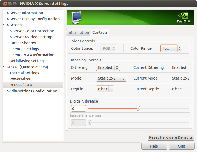Click the NVIDIA logo in the banner
Screen dimensions: 197x152
[184, 18]
